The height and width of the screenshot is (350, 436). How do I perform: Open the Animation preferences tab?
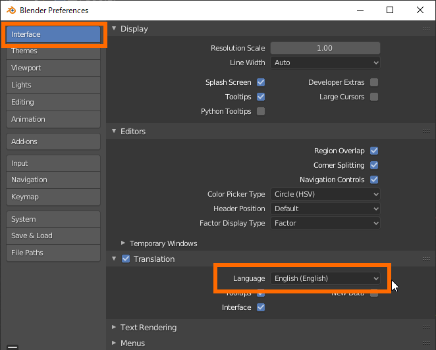click(53, 119)
